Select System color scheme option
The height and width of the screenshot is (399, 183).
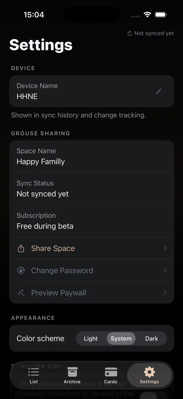[121, 338]
